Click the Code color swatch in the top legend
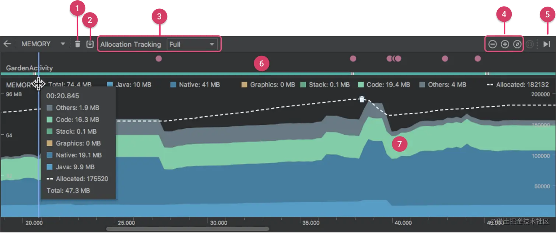Screen dimensions: 557x233 pos(361,85)
